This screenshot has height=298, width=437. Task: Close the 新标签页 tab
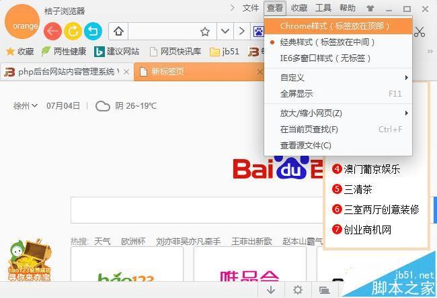(260, 72)
